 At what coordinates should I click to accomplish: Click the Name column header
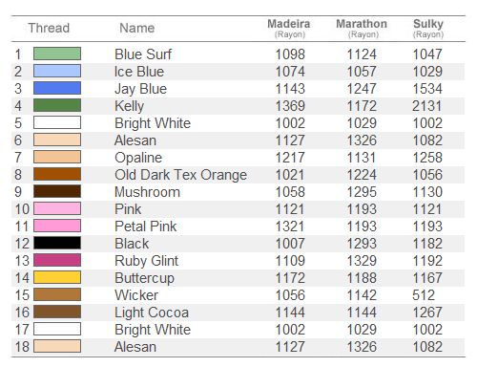[x=137, y=28]
